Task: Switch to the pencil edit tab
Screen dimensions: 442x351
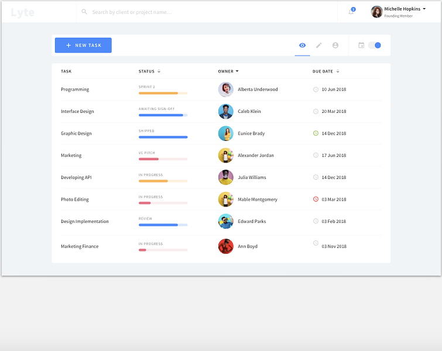Action: (x=319, y=45)
